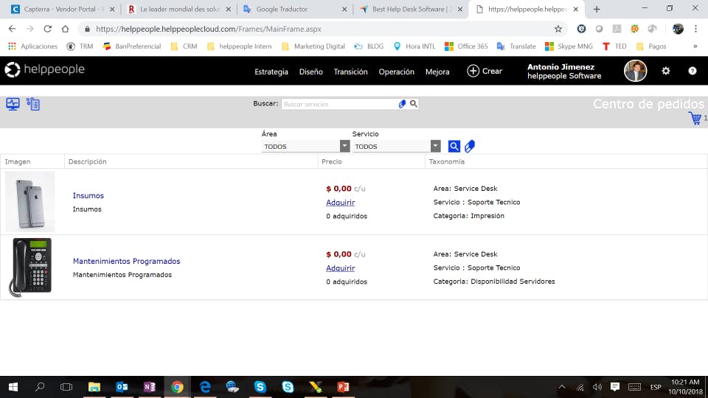
Task: Open the shopping cart icon
Action: pos(695,118)
